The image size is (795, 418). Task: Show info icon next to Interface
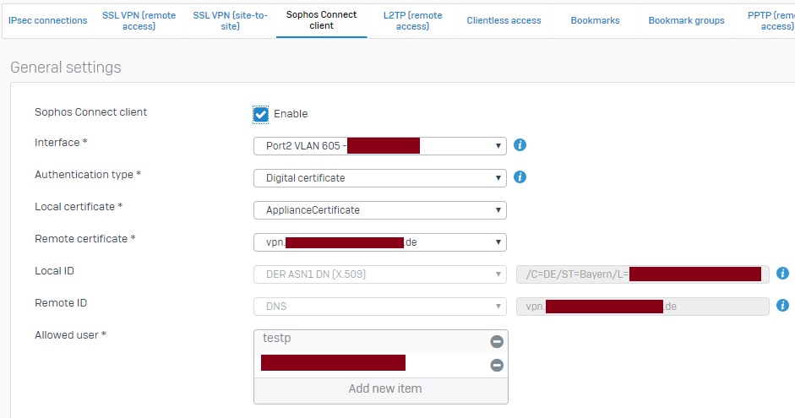pyautogui.click(x=520, y=145)
